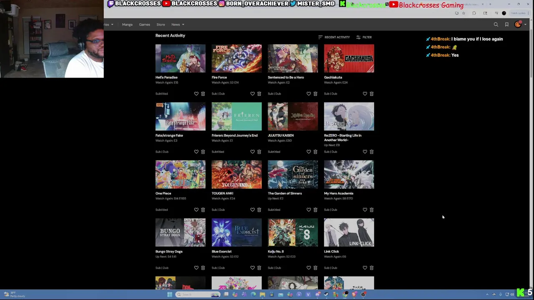Open the TOUGEN ANKI title link
534x300 pixels.
click(x=222, y=193)
